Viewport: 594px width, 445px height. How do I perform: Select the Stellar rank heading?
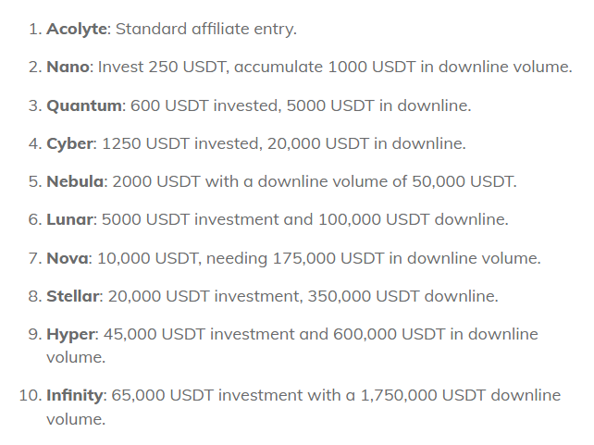coord(73,296)
